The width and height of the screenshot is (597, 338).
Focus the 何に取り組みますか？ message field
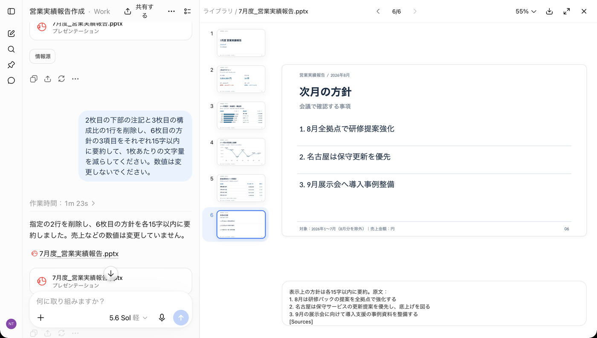(x=110, y=301)
